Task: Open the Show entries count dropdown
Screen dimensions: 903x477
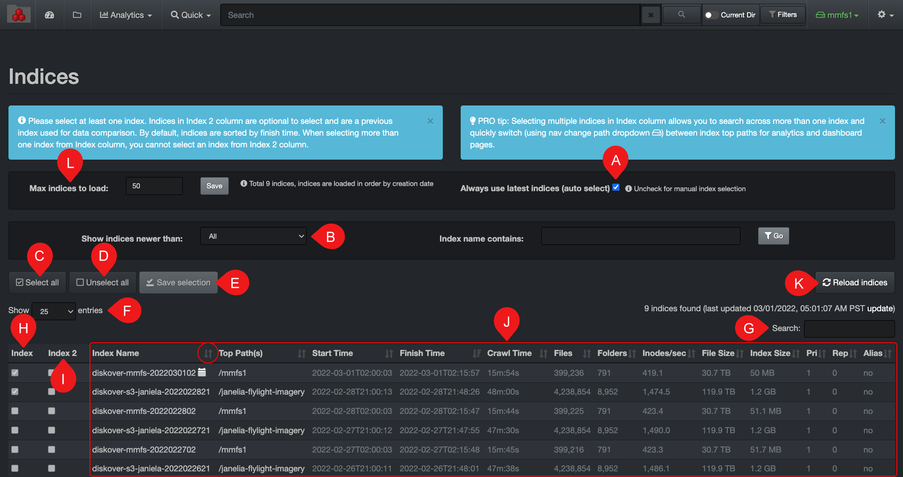Action: [x=54, y=311]
